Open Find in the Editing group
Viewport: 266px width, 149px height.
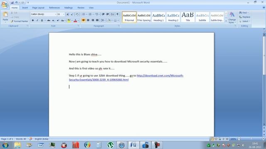click(244, 13)
